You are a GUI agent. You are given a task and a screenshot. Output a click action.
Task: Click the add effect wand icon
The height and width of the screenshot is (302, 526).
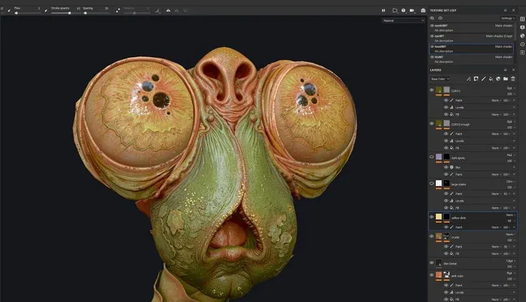(x=468, y=79)
